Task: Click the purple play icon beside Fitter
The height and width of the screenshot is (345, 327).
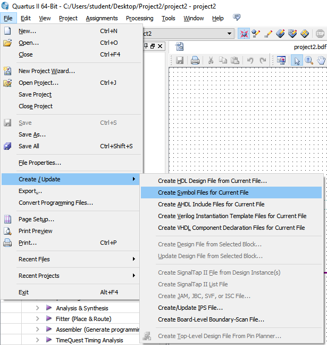Action: [x=48, y=319]
